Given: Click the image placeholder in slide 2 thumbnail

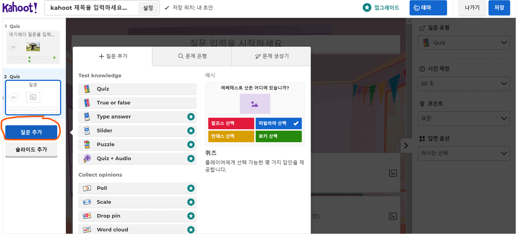Looking at the screenshot, I should point(33,97).
